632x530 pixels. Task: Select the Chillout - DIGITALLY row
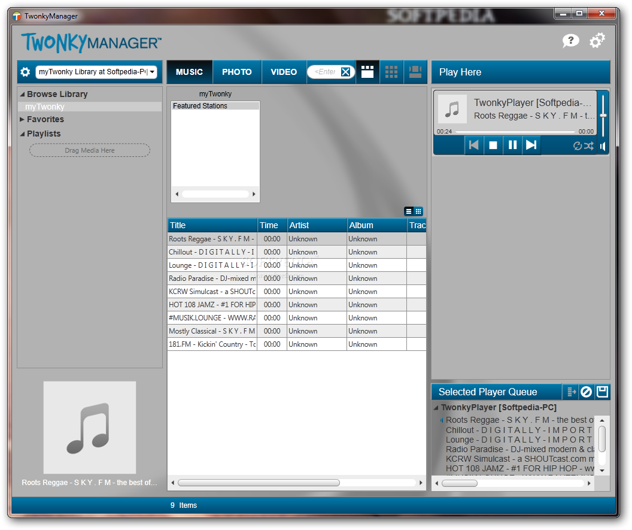297,252
